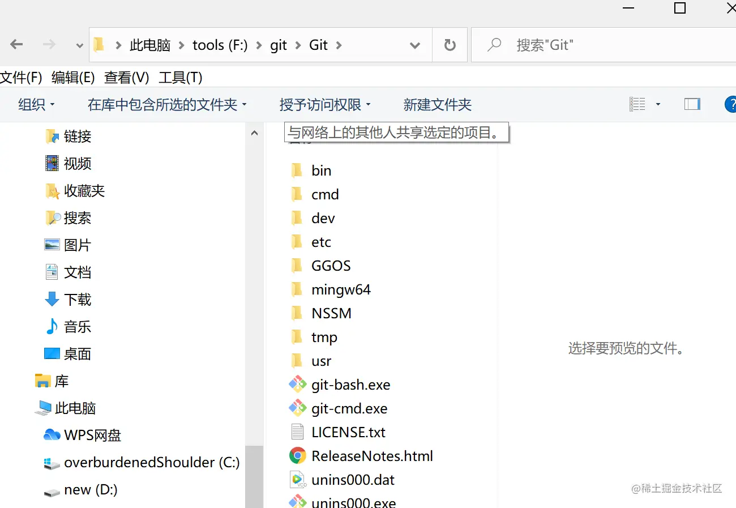The width and height of the screenshot is (736, 508).
Task: Click the Forward navigation arrow
Action: point(49,45)
